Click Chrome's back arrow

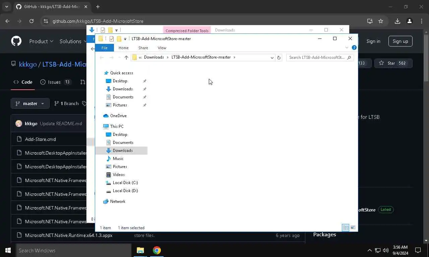point(8,21)
